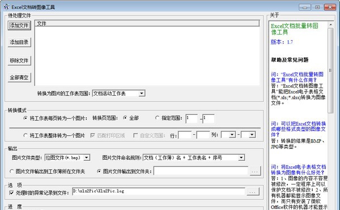Click the output folder path field
Screen dimensions: 340x210
[x=201, y=171]
